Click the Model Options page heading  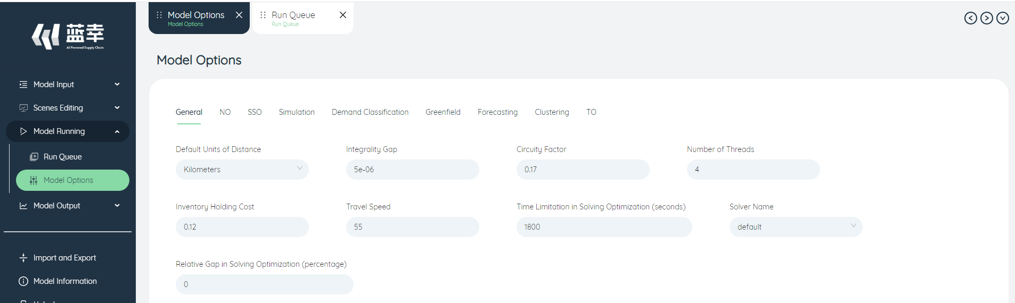199,60
